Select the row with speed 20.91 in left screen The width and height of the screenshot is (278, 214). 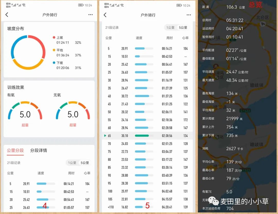49,184
